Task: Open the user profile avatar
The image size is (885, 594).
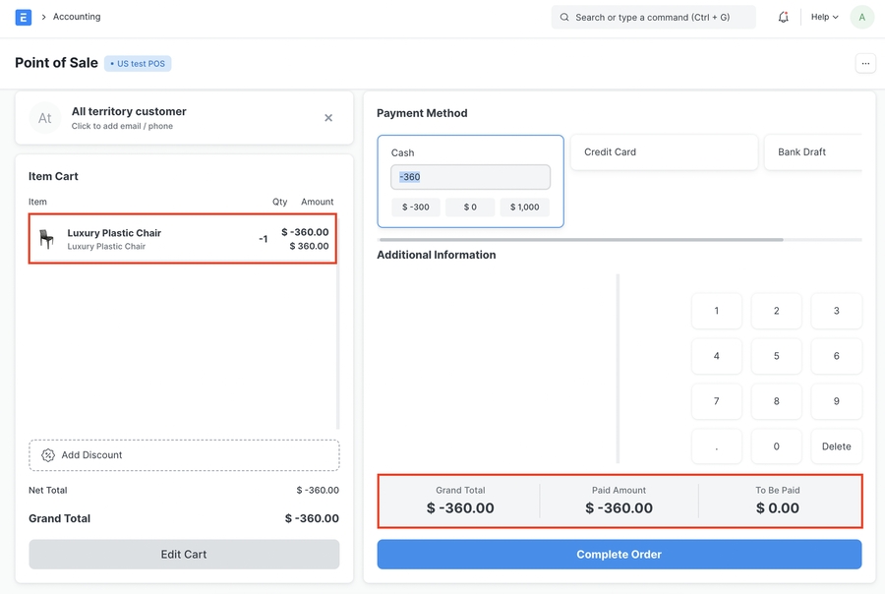Action: (x=861, y=16)
